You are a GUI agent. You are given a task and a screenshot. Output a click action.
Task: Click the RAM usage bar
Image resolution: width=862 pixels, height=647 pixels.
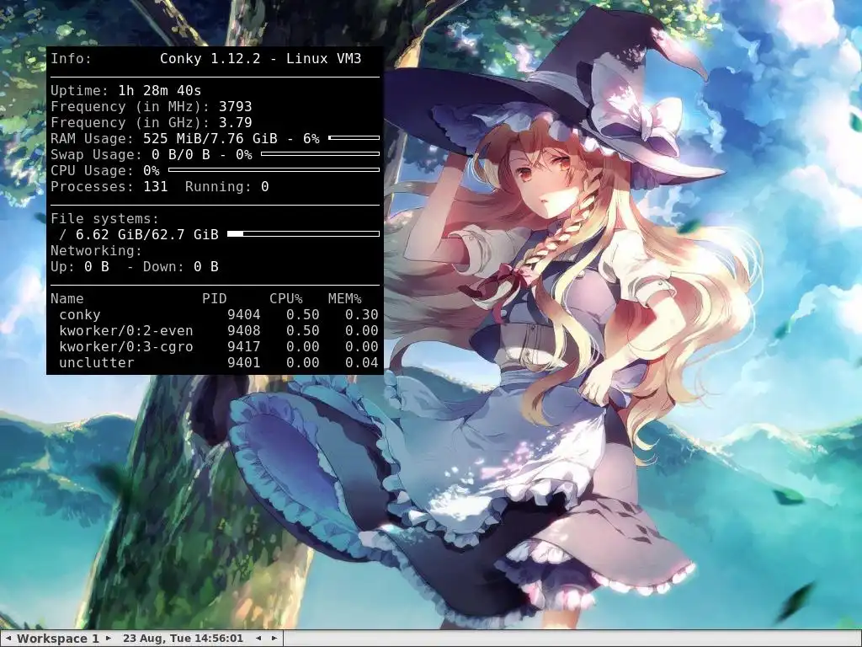pyautogui.click(x=354, y=137)
